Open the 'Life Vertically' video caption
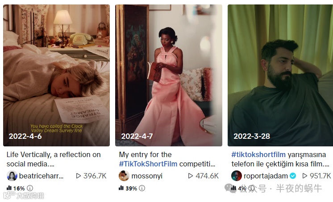The height and width of the screenshot is (202, 333). pyautogui.click(x=54, y=159)
